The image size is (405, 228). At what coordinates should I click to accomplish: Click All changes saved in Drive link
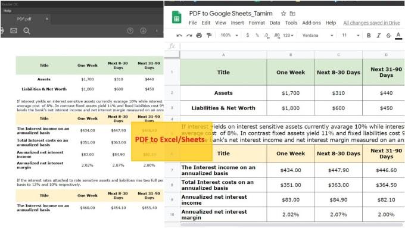click(x=372, y=23)
